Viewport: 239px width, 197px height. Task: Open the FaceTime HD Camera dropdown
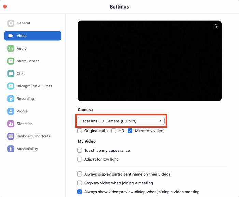(x=121, y=121)
